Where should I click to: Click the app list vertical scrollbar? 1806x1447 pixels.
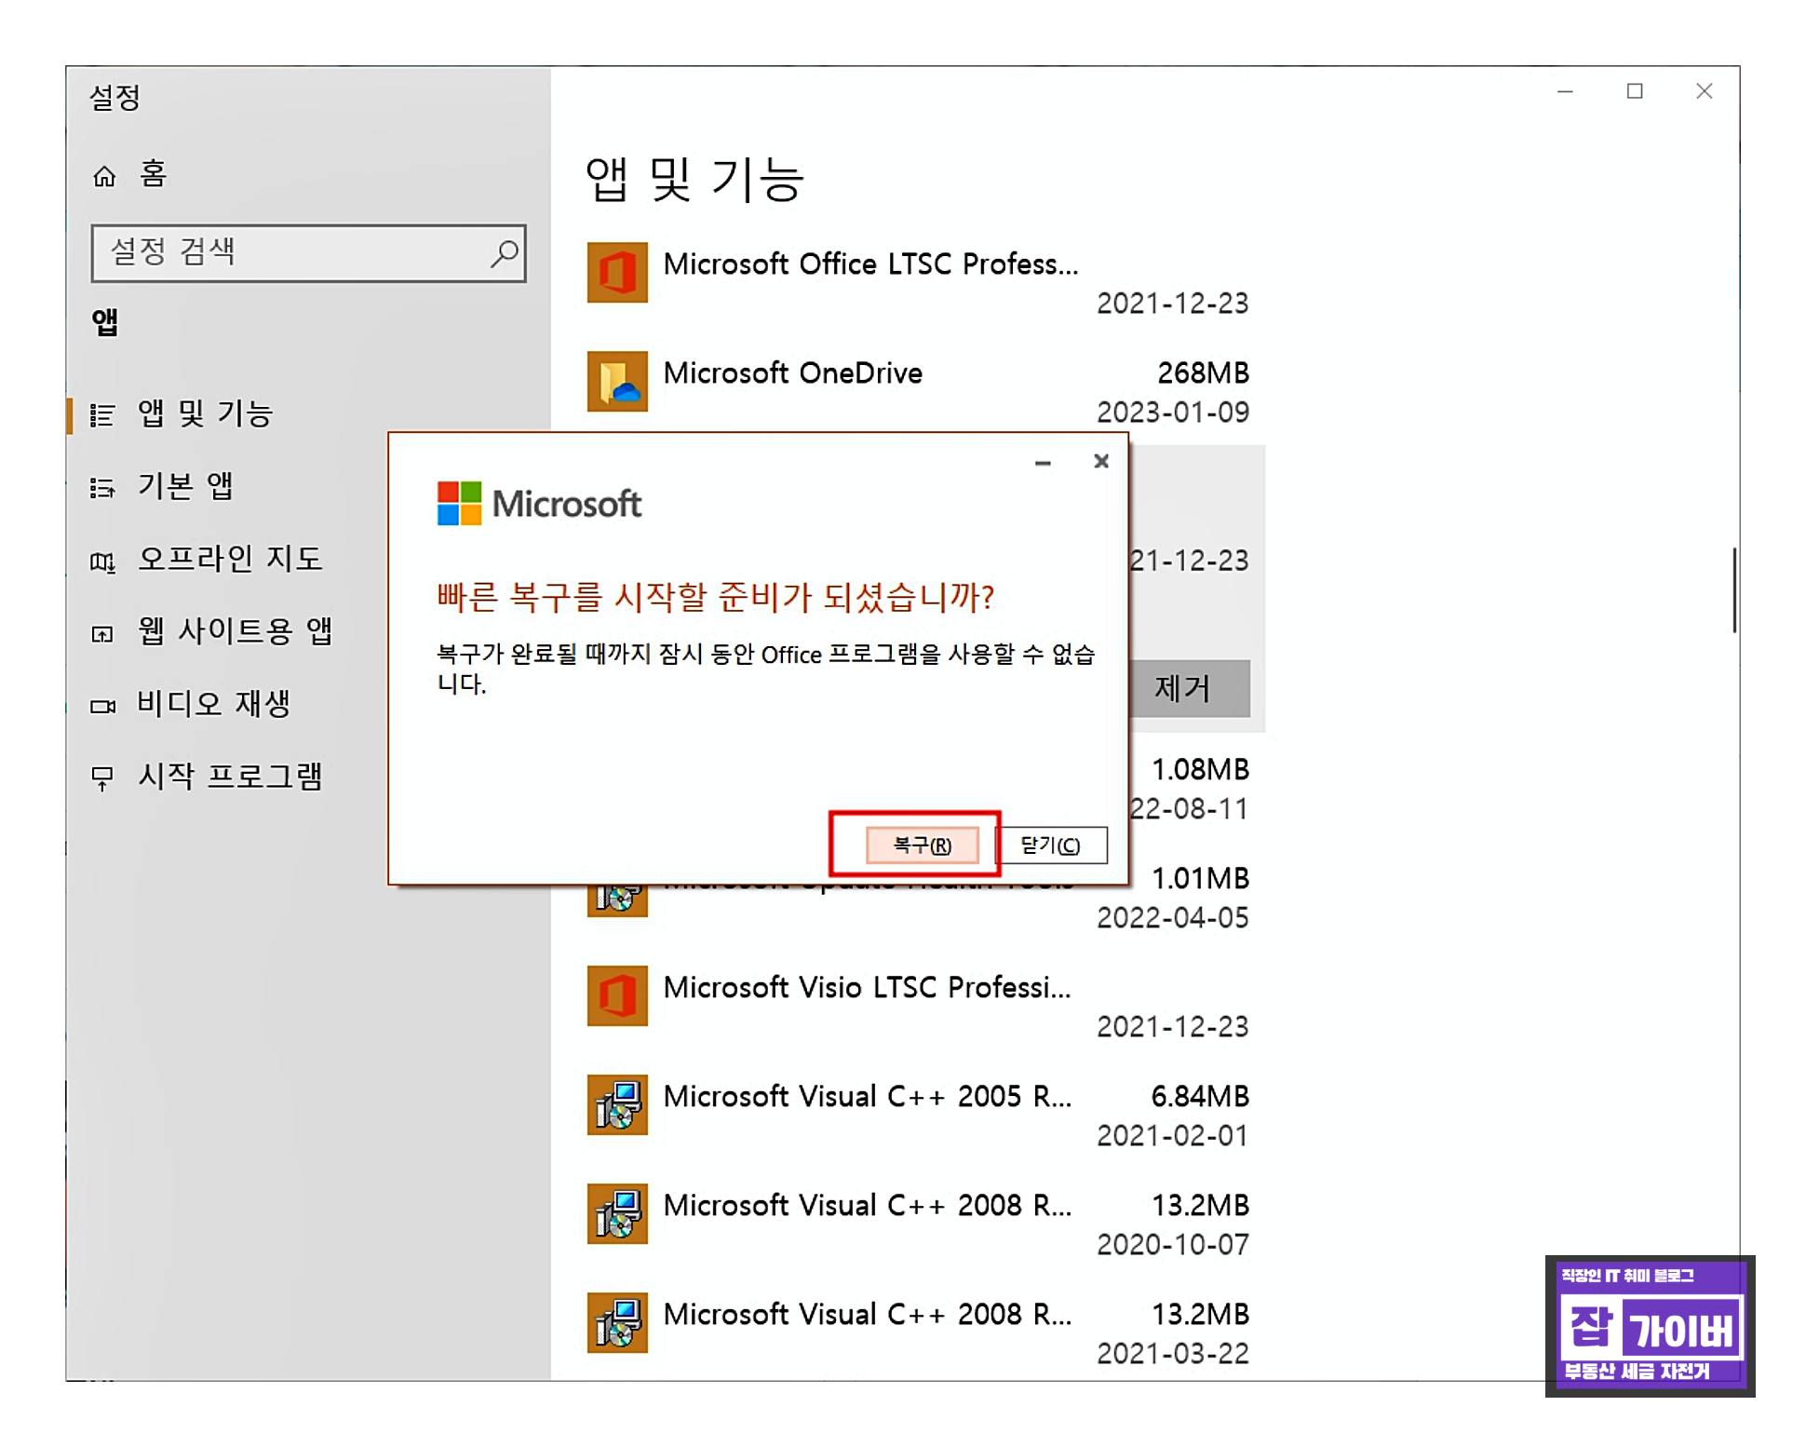(x=1734, y=590)
